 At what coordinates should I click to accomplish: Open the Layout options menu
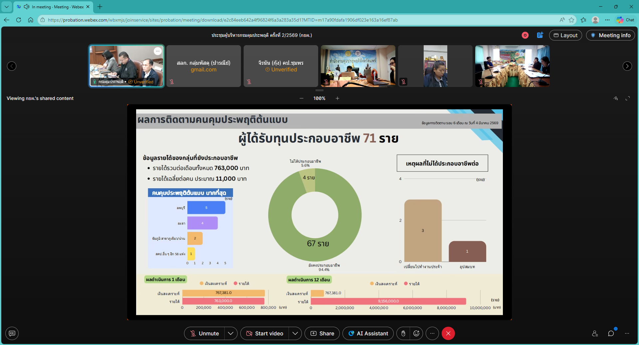pos(565,35)
